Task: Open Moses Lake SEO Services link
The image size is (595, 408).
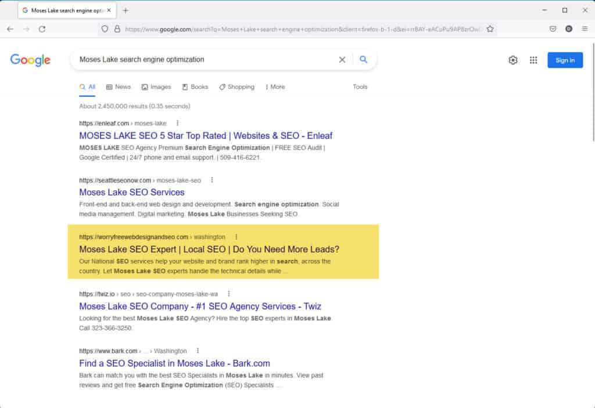Action: (x=132, y=192)
